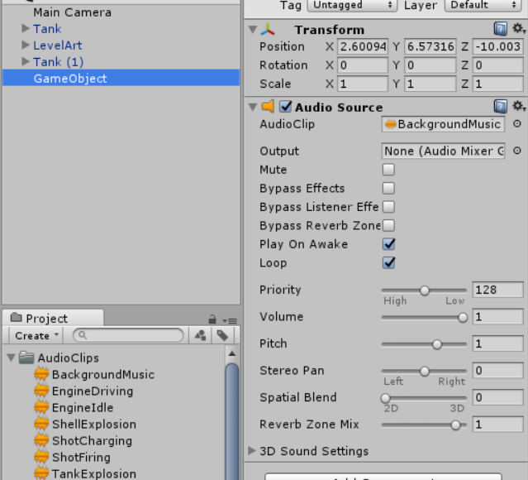Click the Audio Source speaker icon
The image size is (528, 480).
269,107
